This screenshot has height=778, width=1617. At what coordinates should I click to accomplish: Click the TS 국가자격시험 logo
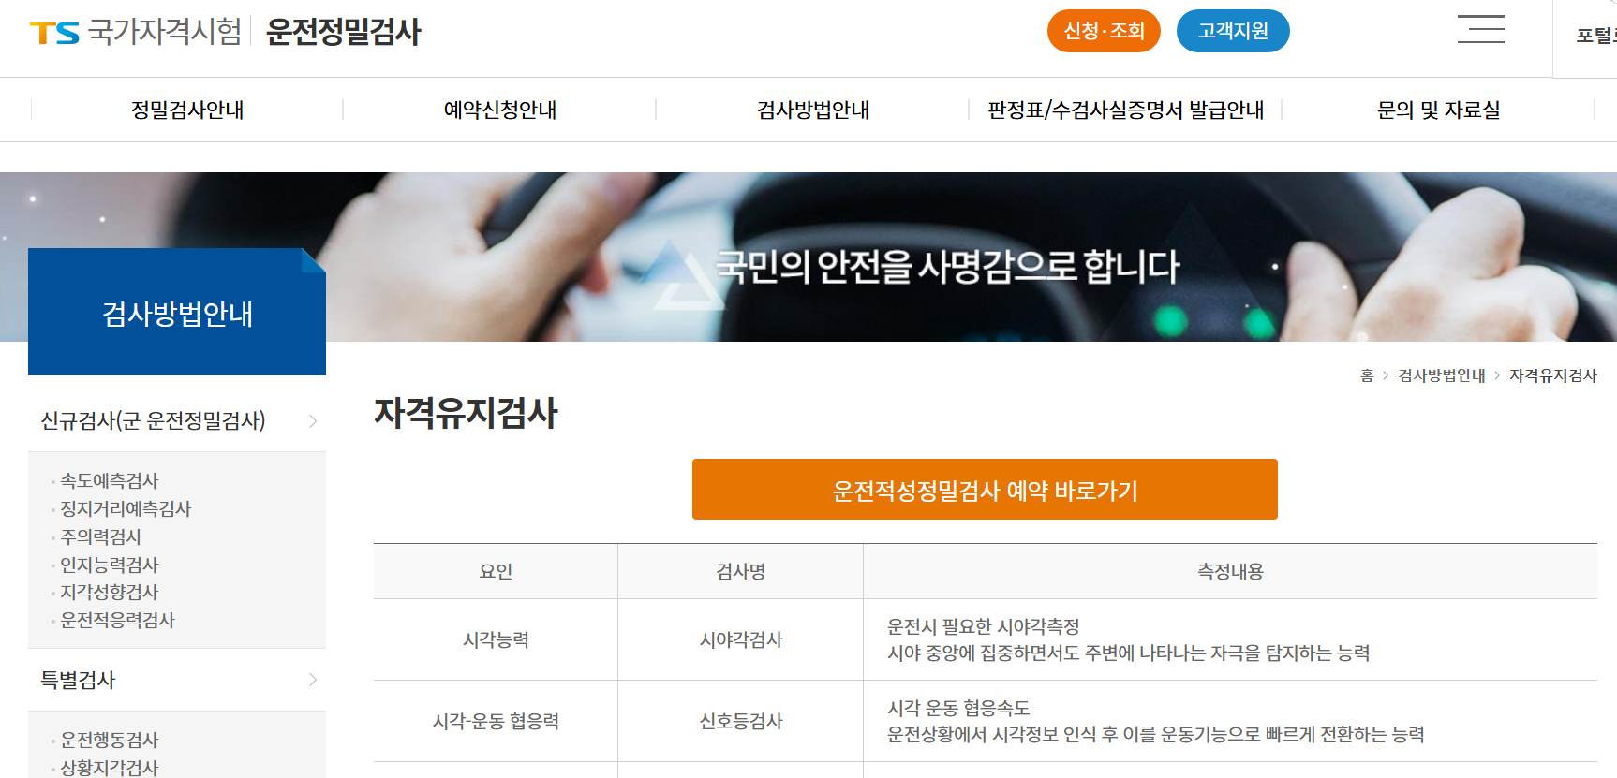(136, 32)
